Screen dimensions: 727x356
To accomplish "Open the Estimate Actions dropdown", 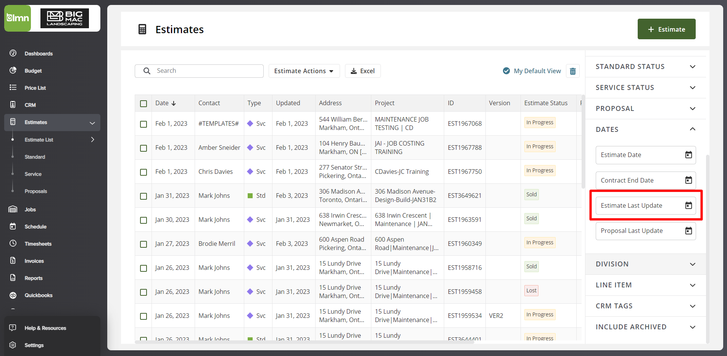I will tap(304, 71).
